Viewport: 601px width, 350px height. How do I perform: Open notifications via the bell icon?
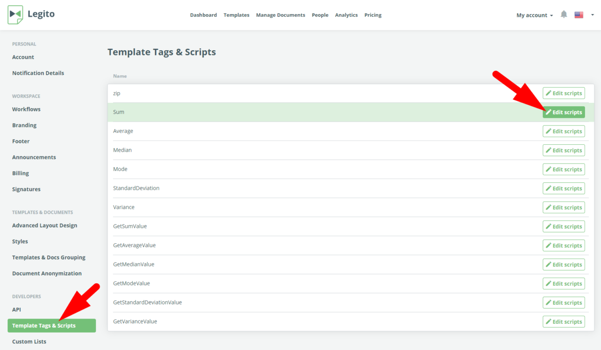coord(564,15)
